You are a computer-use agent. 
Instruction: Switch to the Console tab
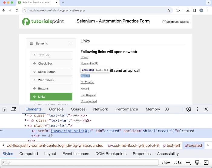(x=56, y=109)
